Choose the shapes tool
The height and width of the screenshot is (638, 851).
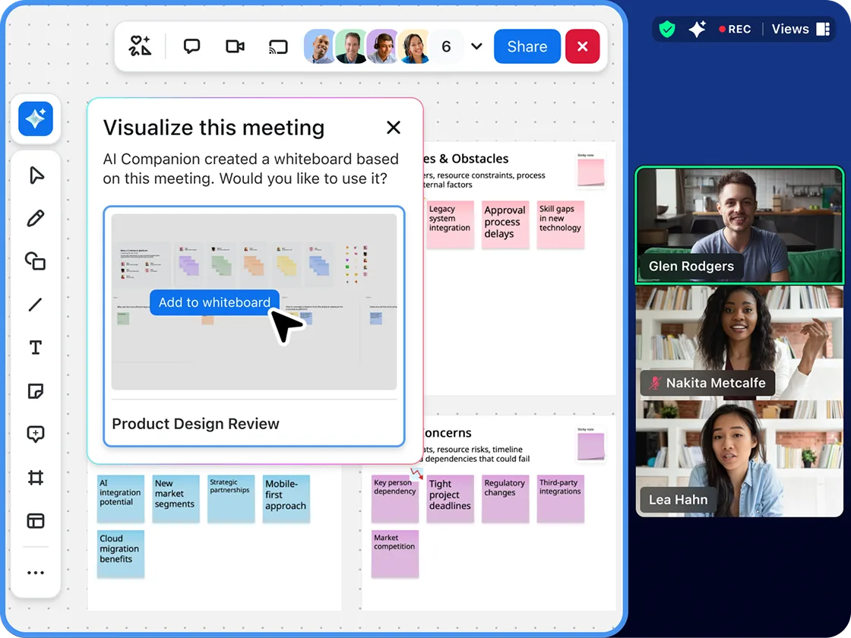(x=36, y=261)
